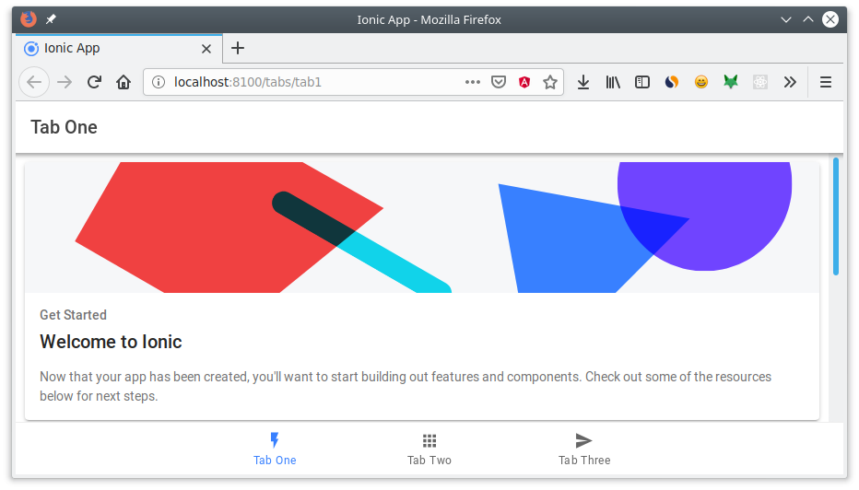
Task: Open the orange and blue swirl extension
Action: pos(672,82)
